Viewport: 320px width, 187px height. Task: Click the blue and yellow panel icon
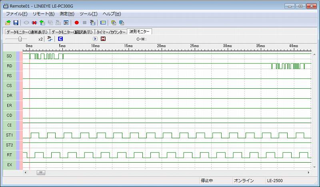click(103, 23)
